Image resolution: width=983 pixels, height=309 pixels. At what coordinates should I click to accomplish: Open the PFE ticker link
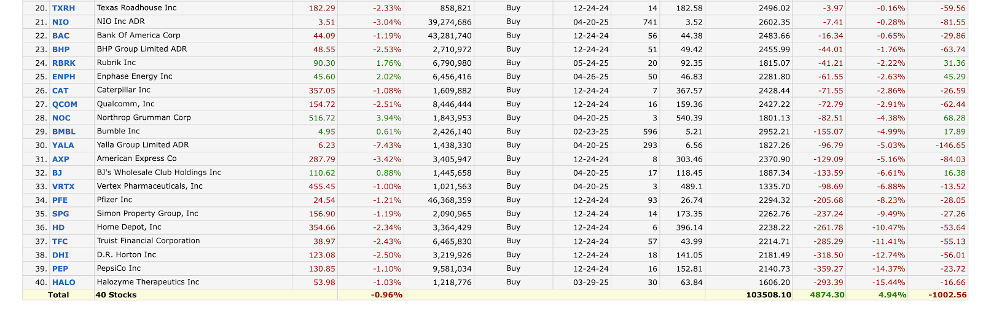60,200
